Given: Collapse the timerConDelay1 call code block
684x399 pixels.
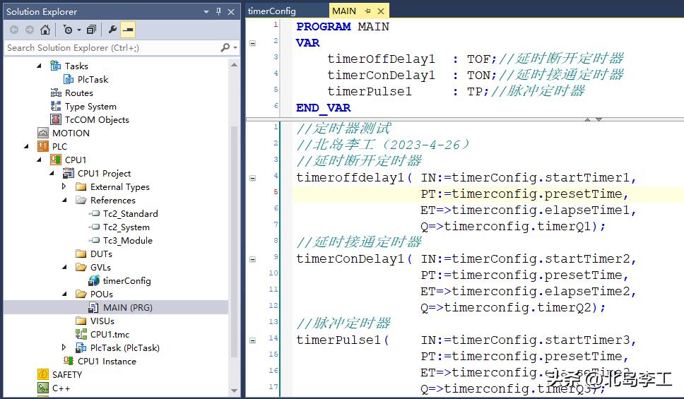Looking at the screenshot, I should 253,259.
